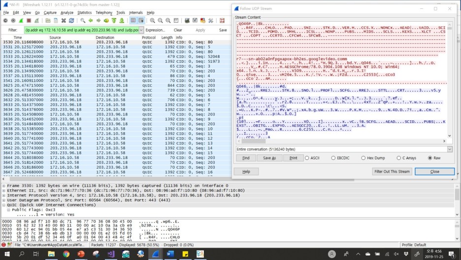
Task: Jump to last packet icon
Action: (122, 21)
